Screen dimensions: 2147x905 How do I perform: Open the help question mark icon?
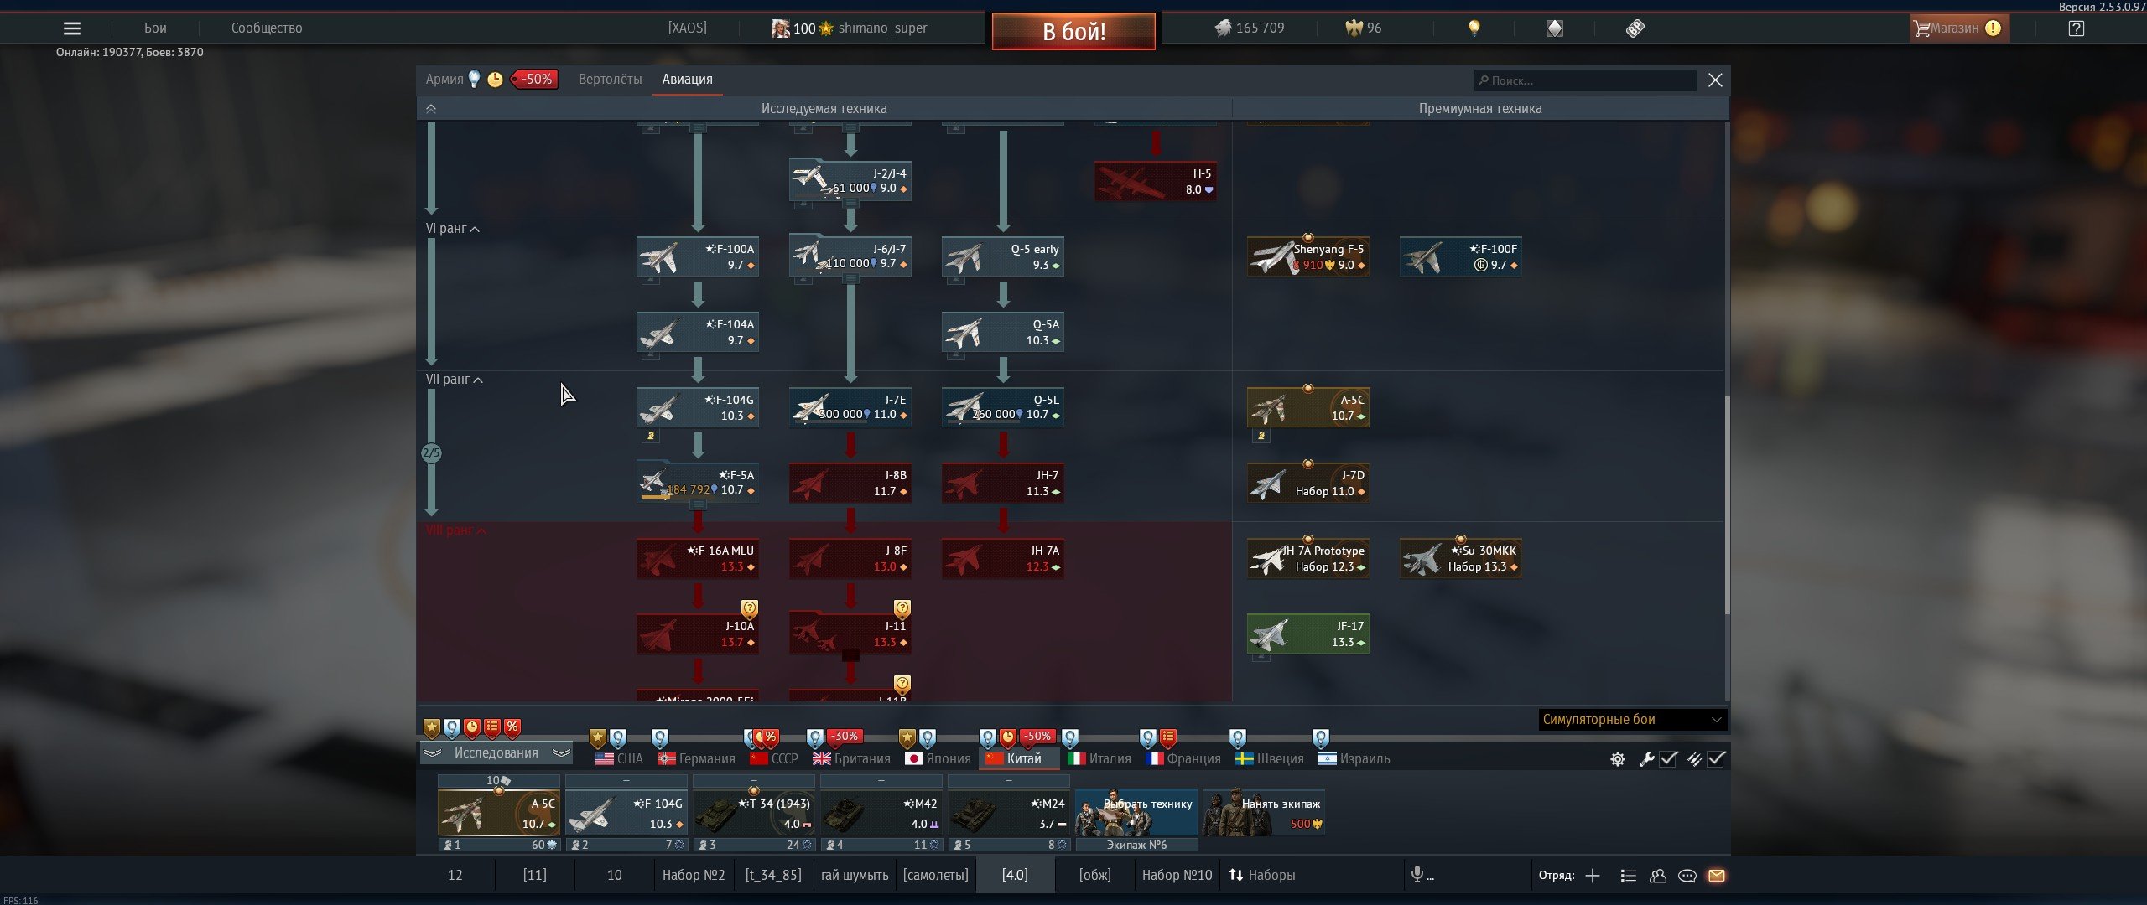pyautogui.click(x=2076, y=28)
